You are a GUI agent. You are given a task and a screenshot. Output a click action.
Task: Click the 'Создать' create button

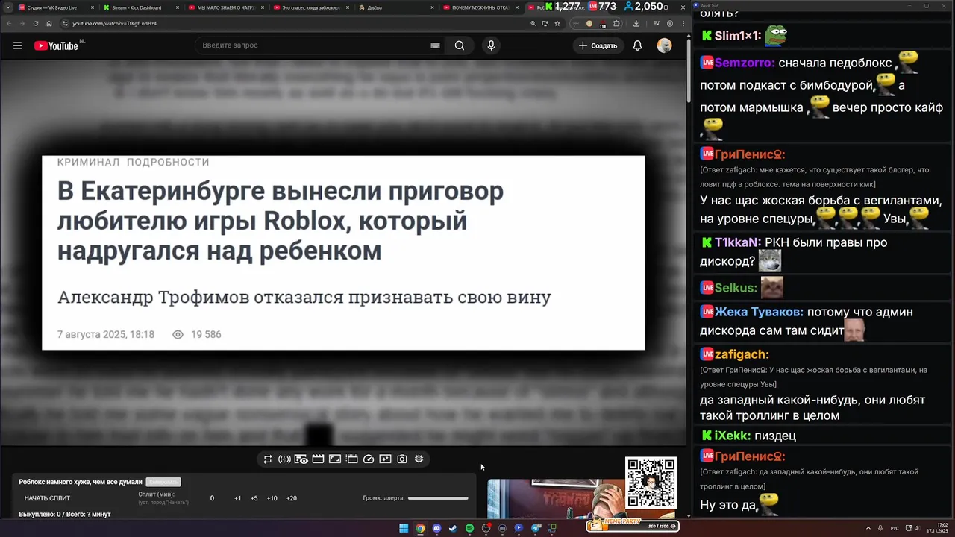click(598, 45)
